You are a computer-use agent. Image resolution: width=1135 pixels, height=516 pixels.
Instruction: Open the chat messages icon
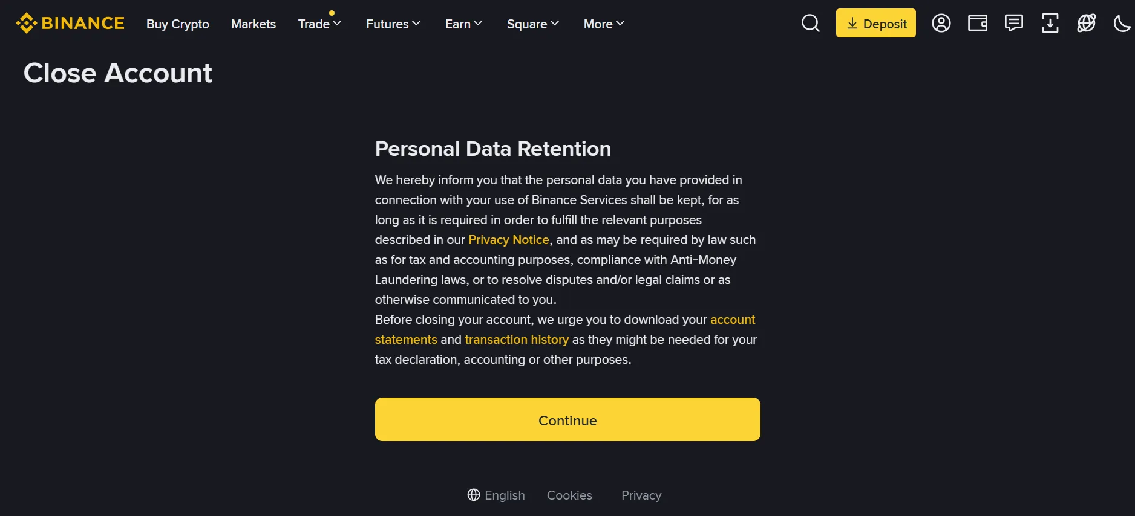coord(1013,24)
